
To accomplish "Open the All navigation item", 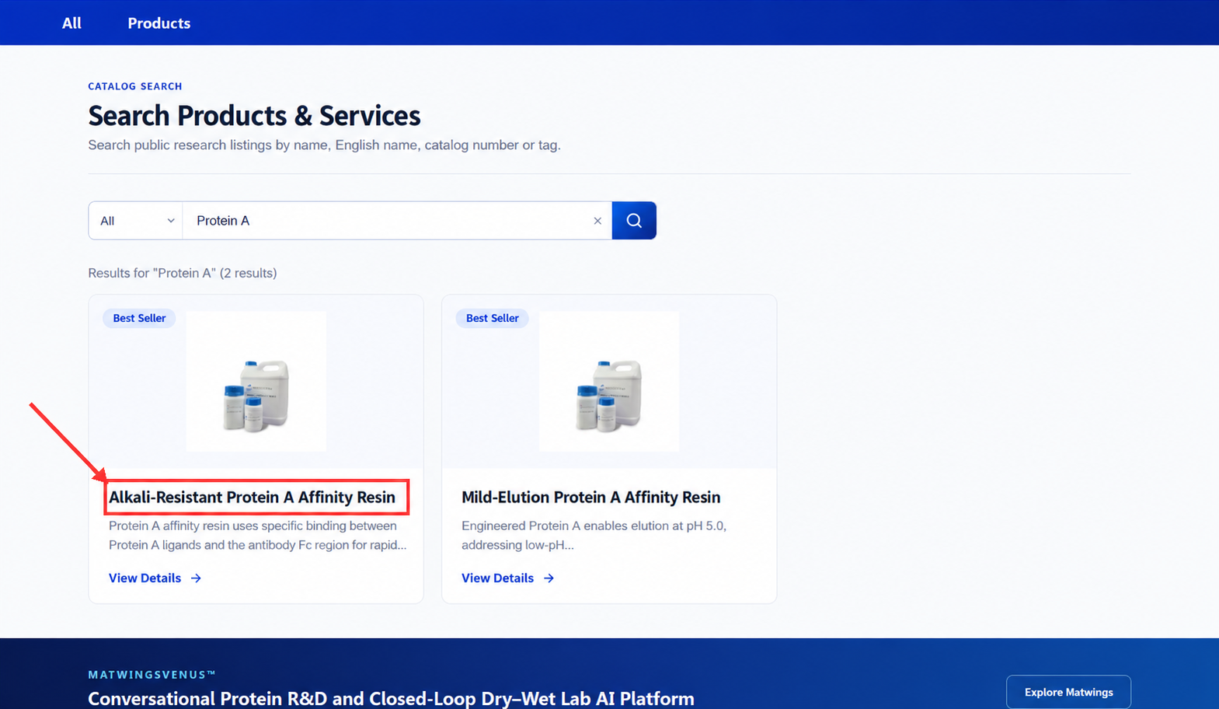I will (x=71, y=23).
